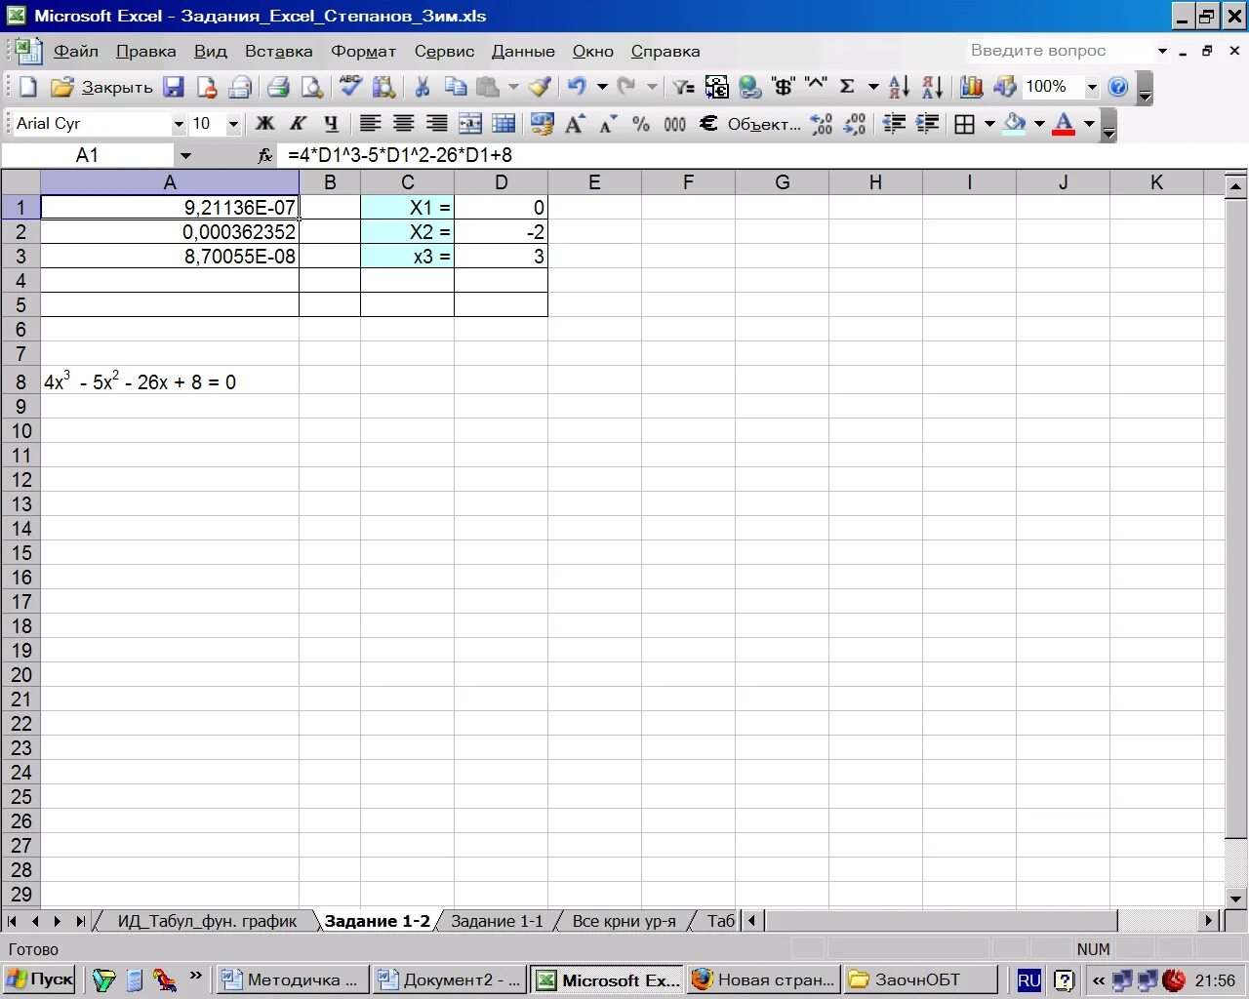The height and width of the screenshot is (999, 1249).
Task: Open Excel Help with the question mark icon
Action: coord(1118,87)
